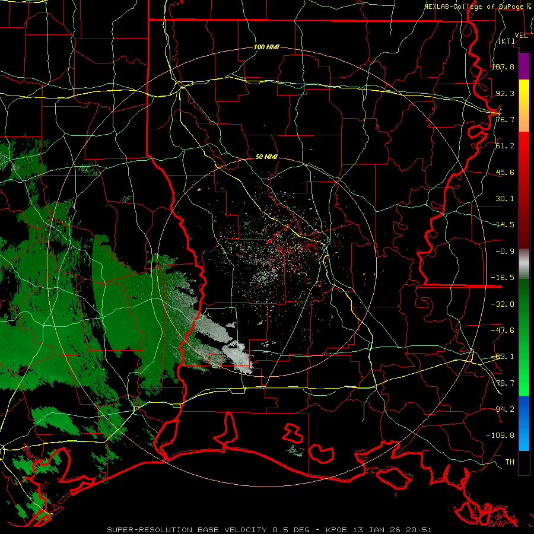Click the -32.0 velocity scale value
Image resolution: width=534 pixels, height=534 pixels.
(503, 304)
